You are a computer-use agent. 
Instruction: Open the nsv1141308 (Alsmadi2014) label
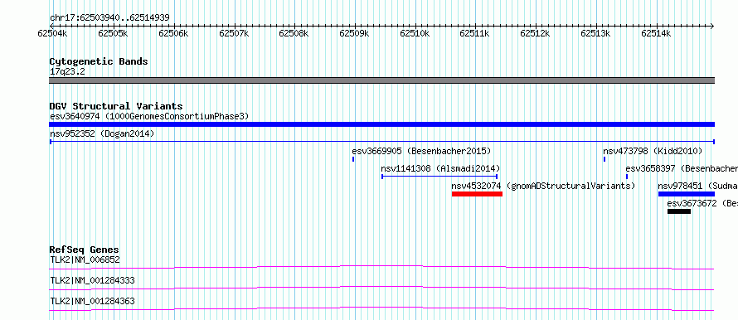tap(440, 168)
